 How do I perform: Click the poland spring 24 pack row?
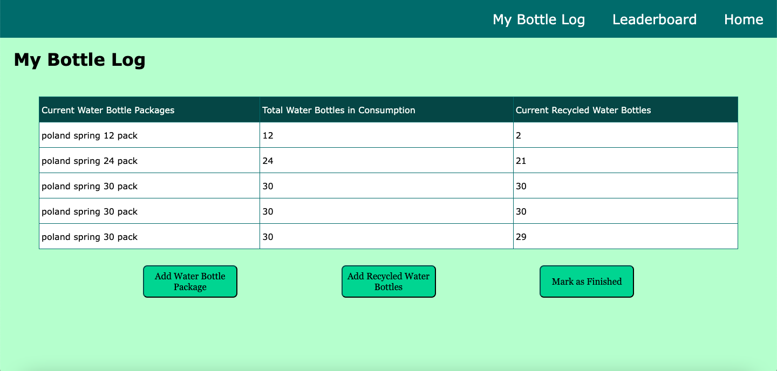click(x=388, y=161)
